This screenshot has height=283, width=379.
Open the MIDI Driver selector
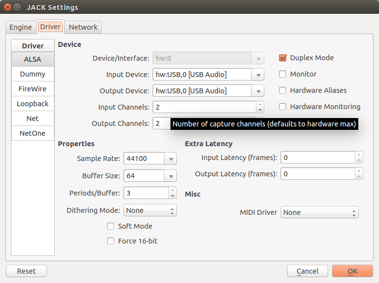pos(320,212)
